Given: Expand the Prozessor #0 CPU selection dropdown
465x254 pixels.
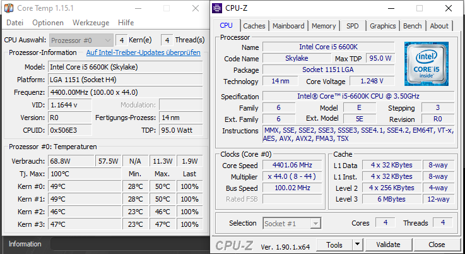Looking at the screenshot, I should pyautogui.click(x=81, y=40).
